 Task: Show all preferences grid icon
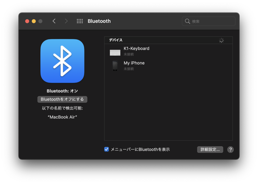tap(80, 21)
